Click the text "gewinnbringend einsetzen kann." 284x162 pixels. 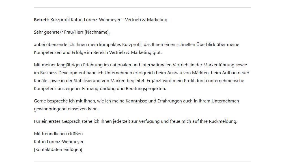point(66,109)
